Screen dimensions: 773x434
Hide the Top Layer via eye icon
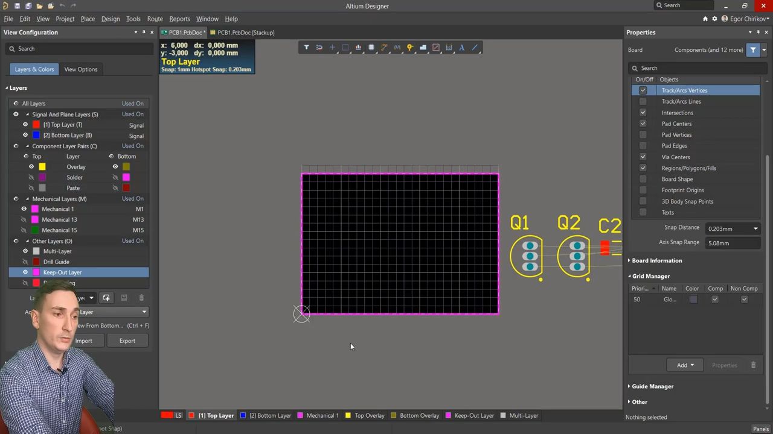25,125
